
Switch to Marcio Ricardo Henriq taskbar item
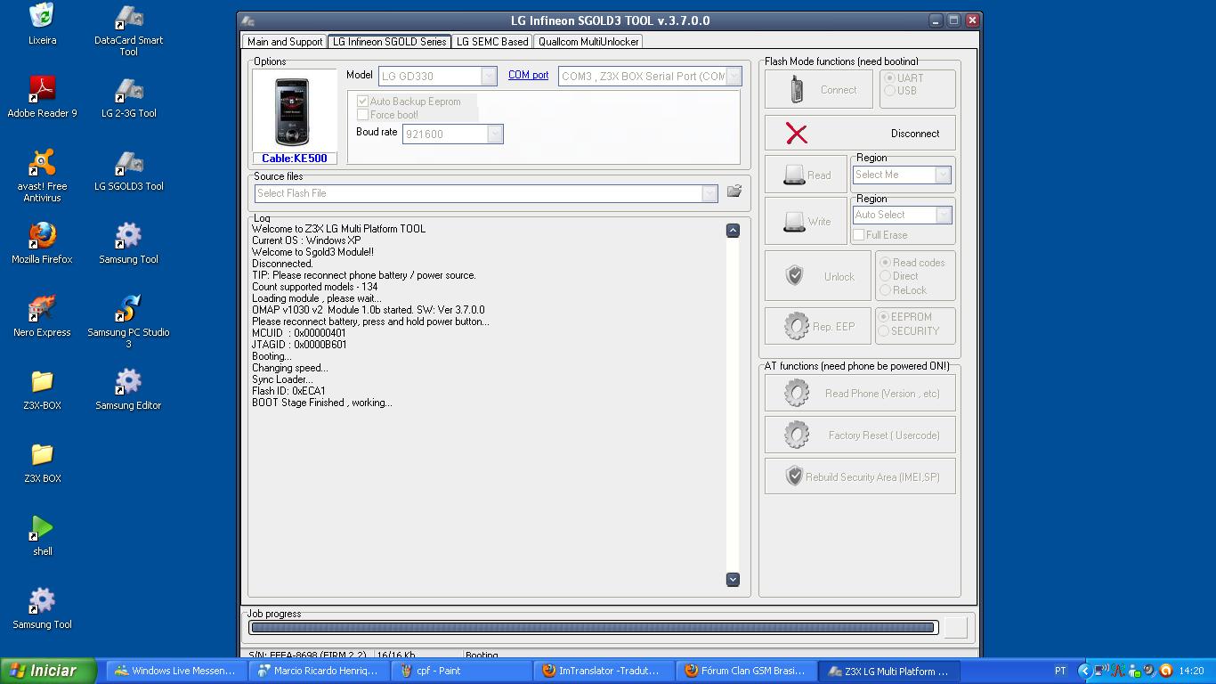[319, 671]
